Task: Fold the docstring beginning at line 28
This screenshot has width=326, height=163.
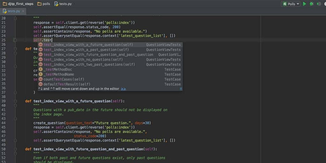Action: (15, 53)
